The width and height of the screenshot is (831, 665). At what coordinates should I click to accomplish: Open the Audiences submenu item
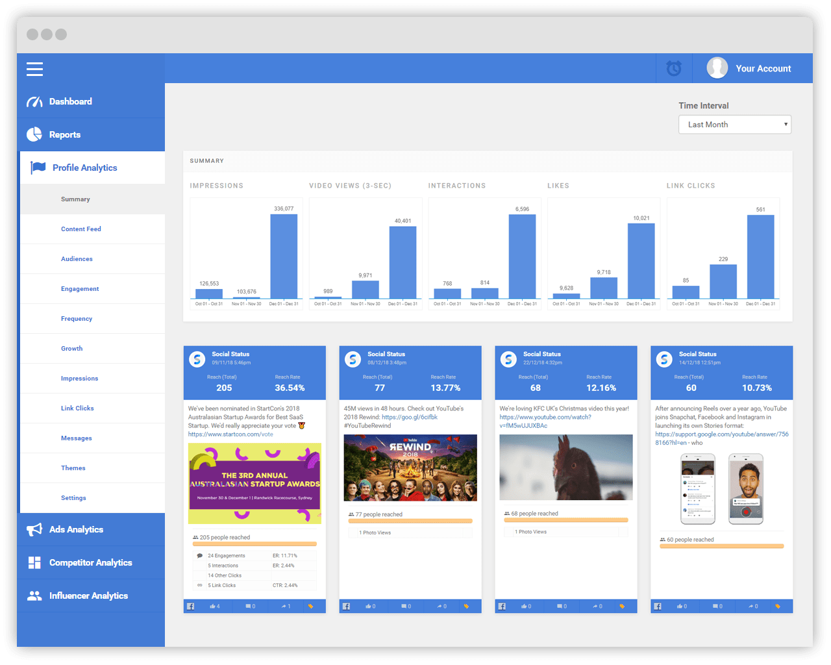(x=92, y=259)
